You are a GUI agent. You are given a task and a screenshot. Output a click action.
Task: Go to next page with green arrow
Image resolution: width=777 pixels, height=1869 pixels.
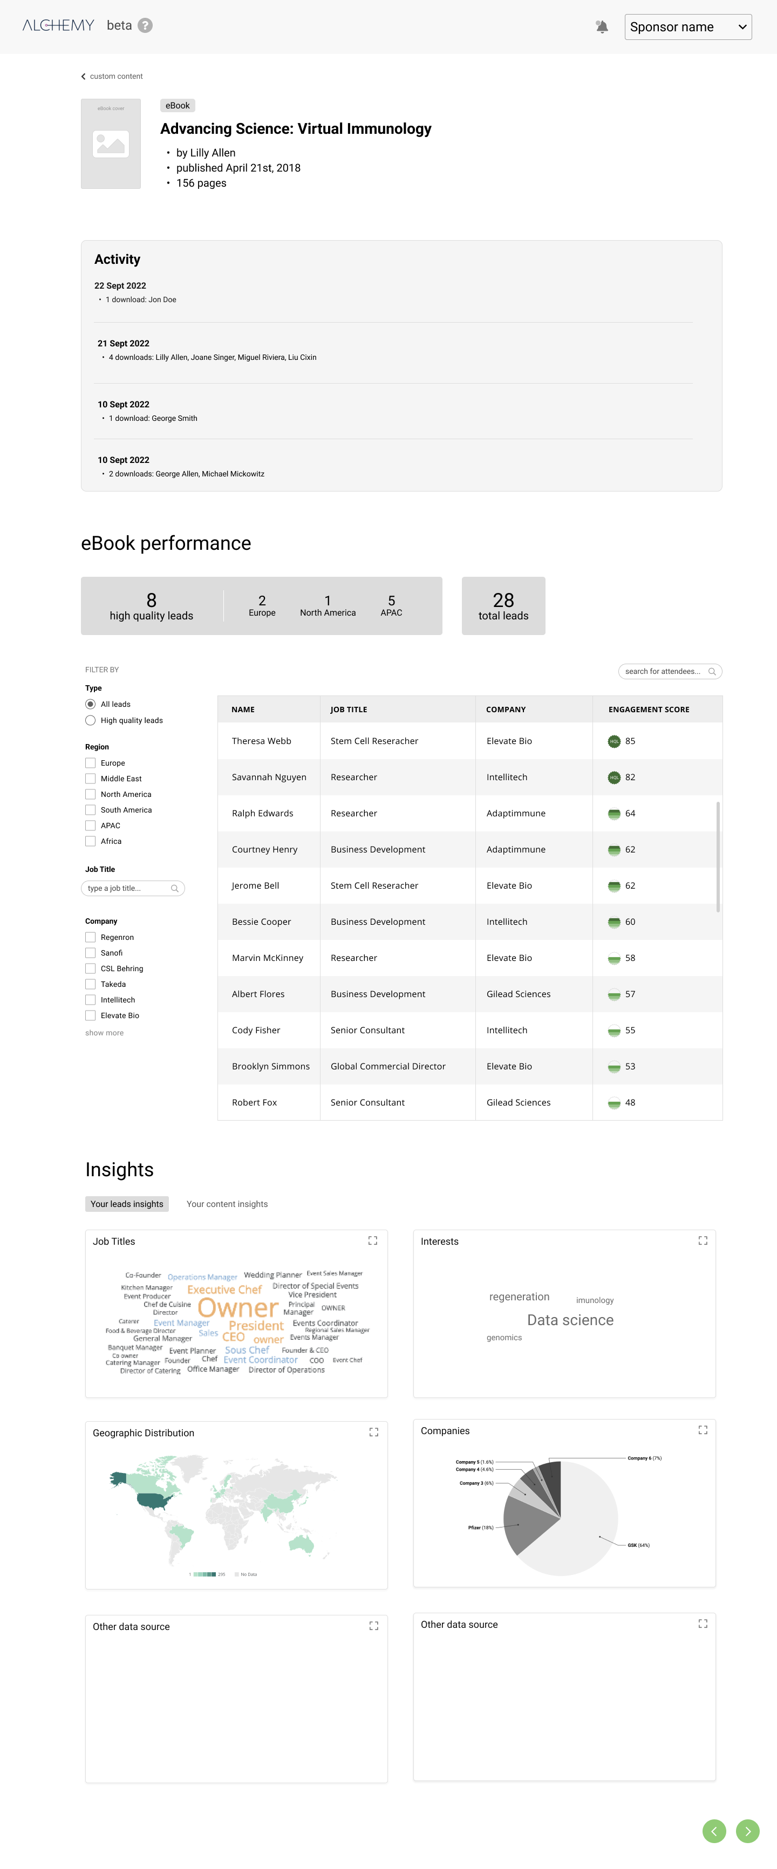(747, 1831)
